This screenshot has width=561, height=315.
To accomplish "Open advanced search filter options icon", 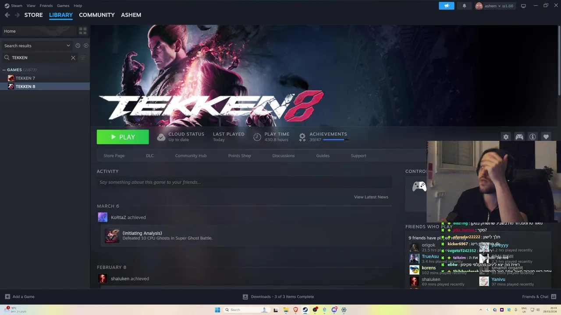I will click(x=83, y=58).
